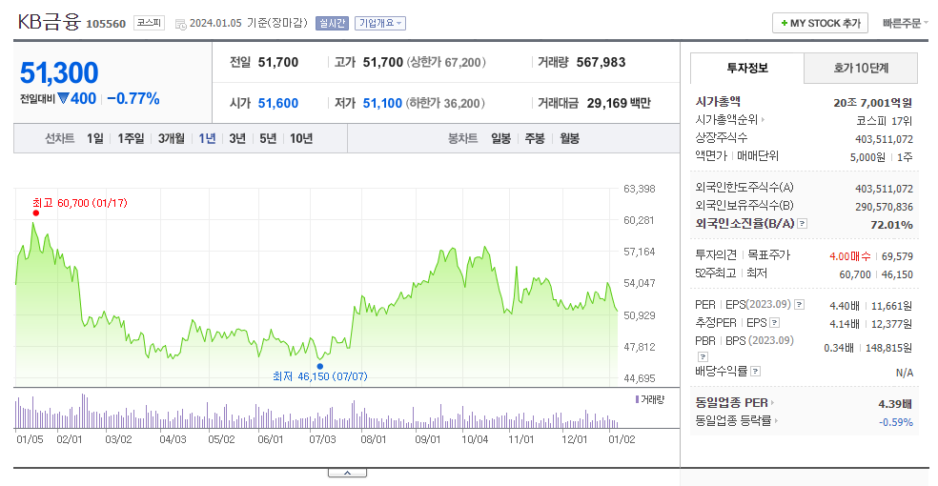Click the 최저 46,150 (07/07) chart label
Image resolution: width=938 pixels, height=486 pixels.
click(x=320, y=376)
